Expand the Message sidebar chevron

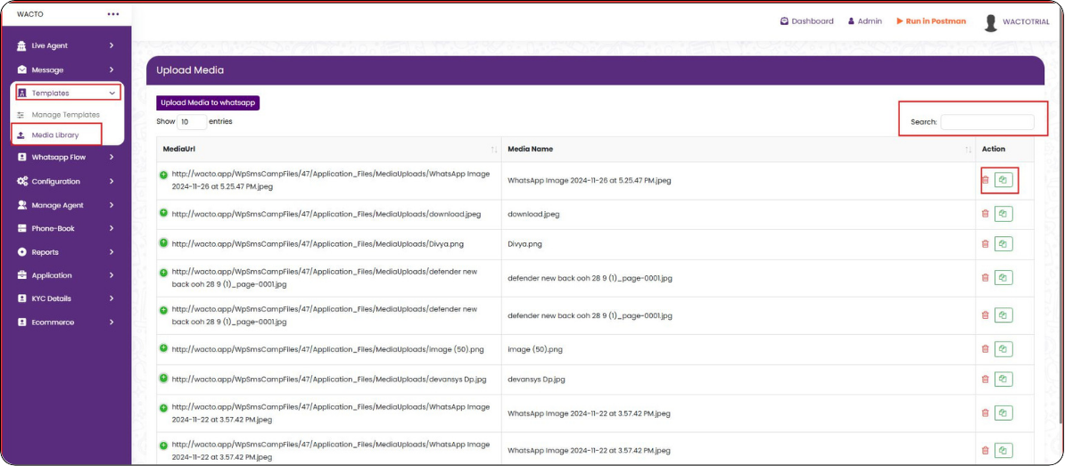111,69
